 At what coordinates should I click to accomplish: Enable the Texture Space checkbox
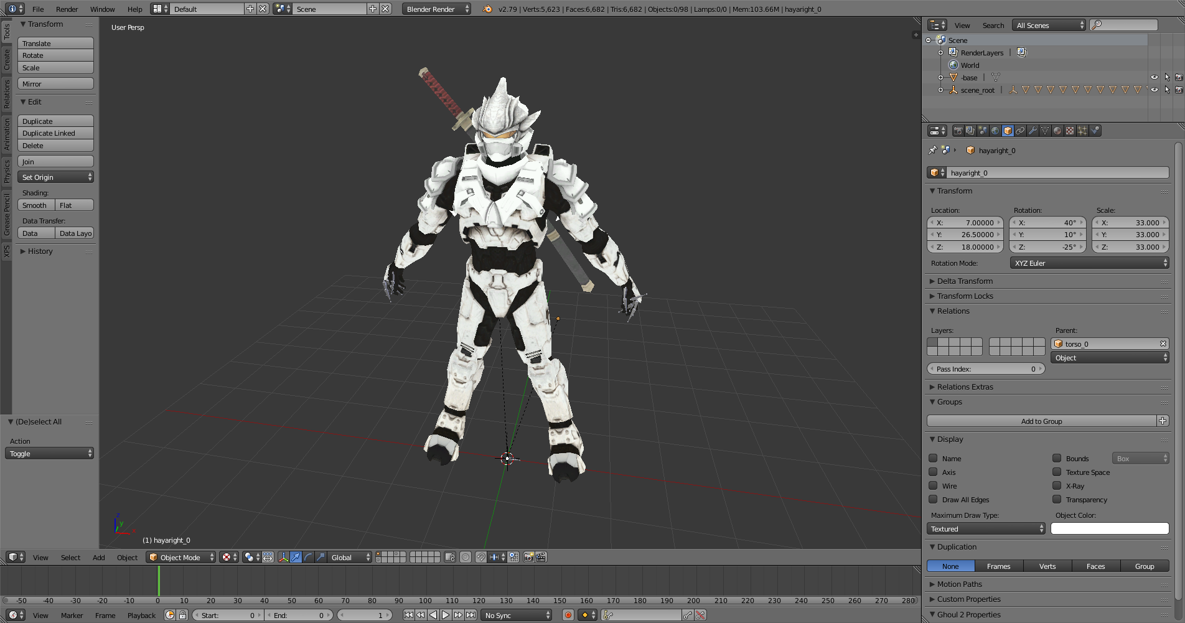[1057, 472]
